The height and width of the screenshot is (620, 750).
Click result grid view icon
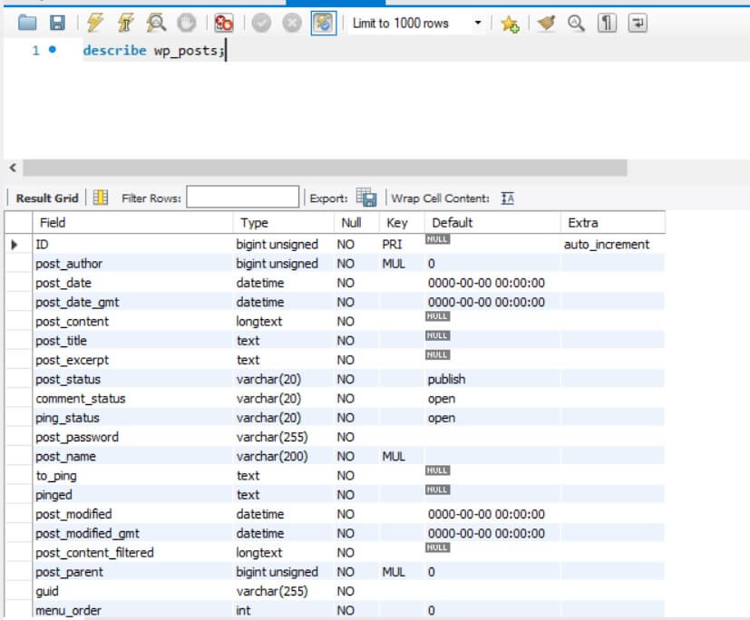pos(101,198)
